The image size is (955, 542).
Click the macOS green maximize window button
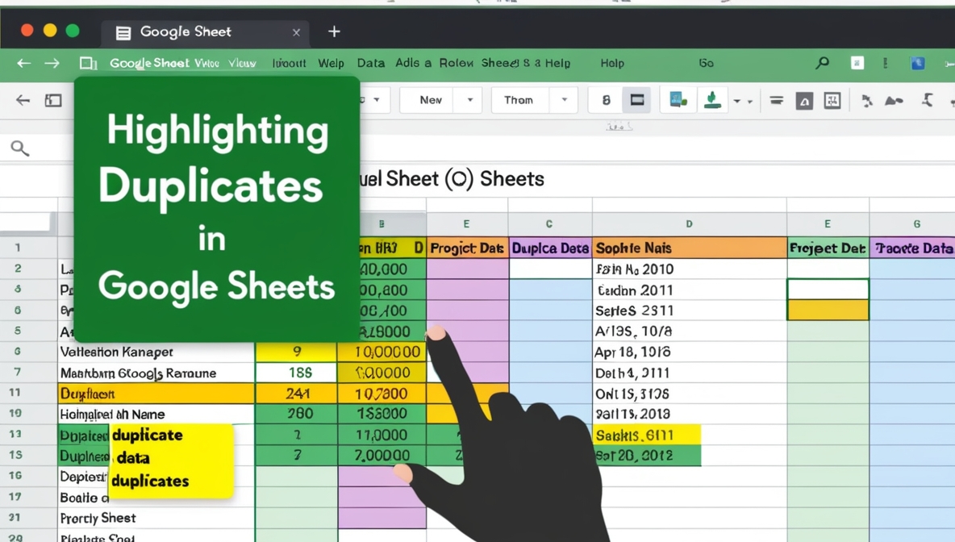click(x=73, y=31)
